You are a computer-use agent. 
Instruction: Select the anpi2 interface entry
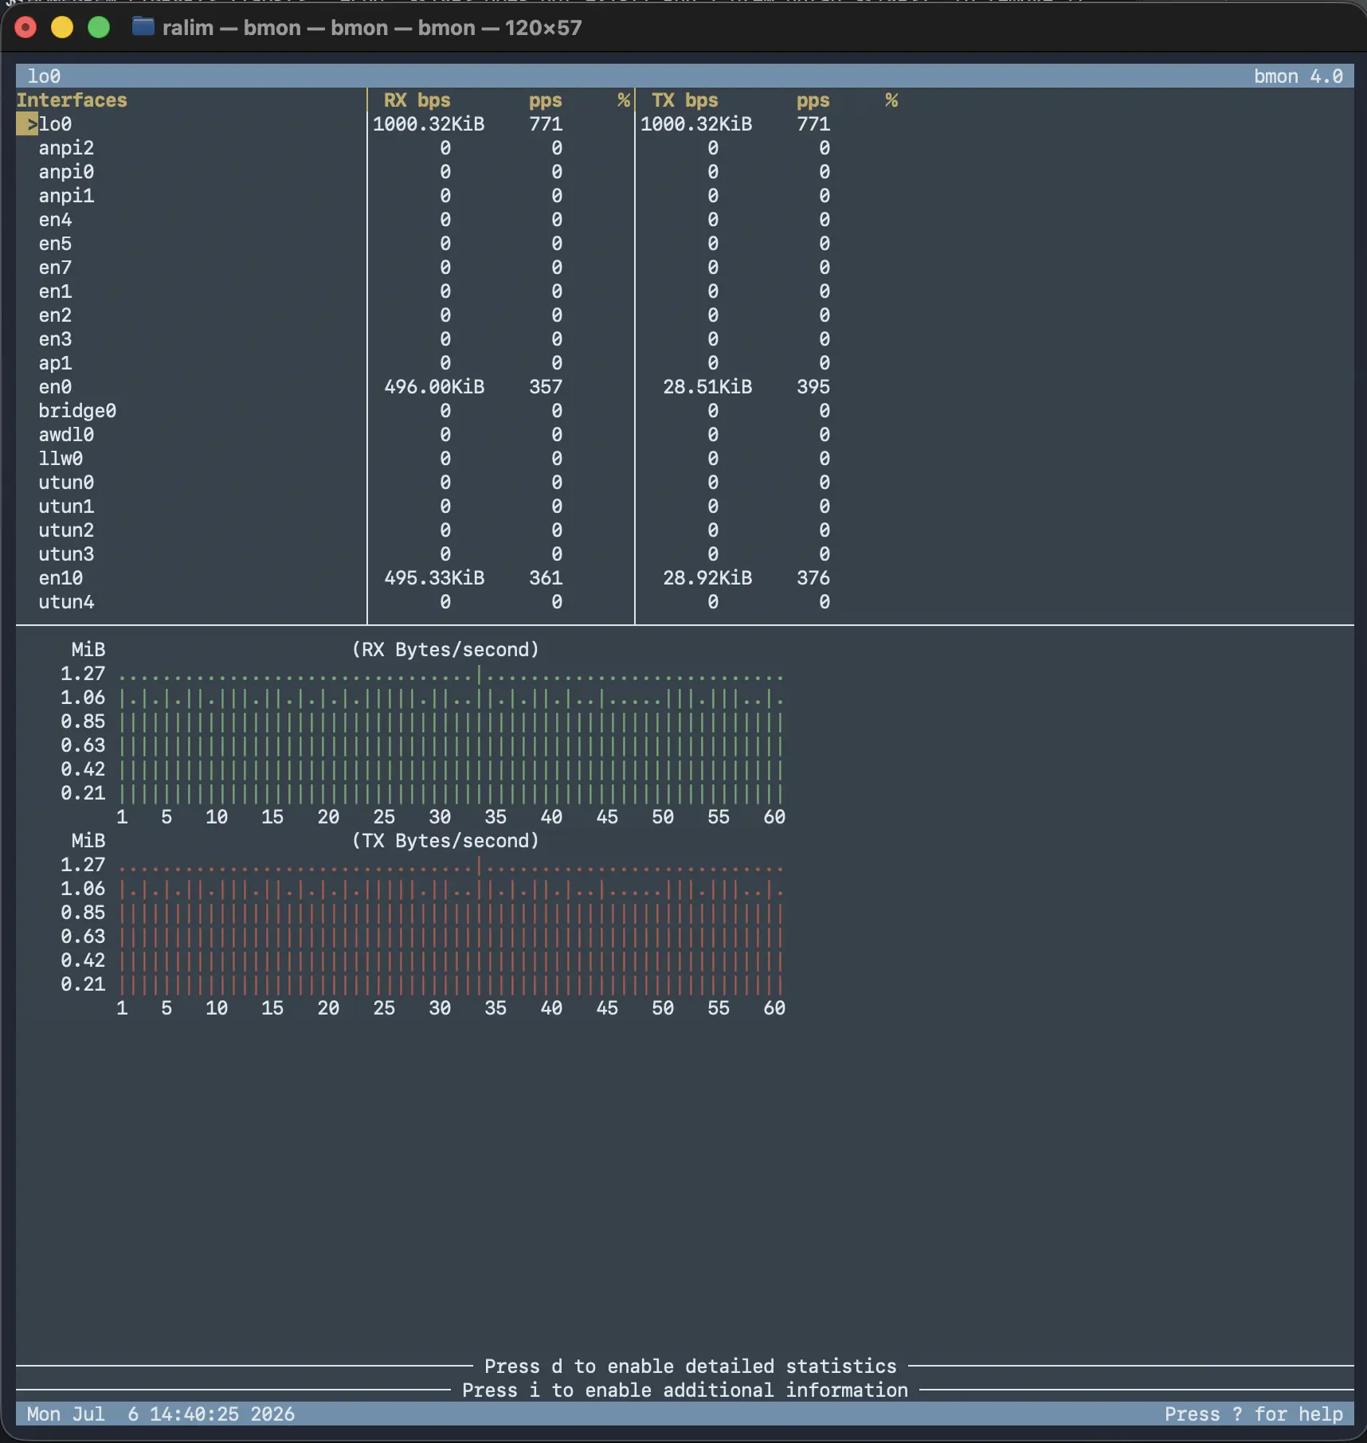coord(66,148)
